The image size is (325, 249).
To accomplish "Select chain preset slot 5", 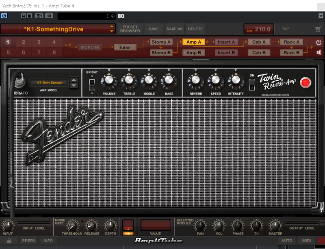I will pyautogui.click(x=8, y=52).
